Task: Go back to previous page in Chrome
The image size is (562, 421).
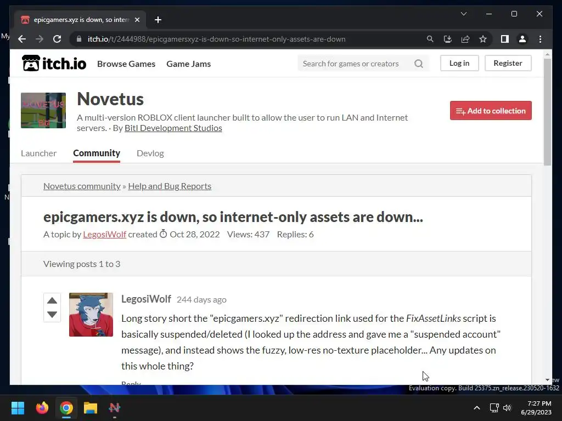Action: coord(22,39)
